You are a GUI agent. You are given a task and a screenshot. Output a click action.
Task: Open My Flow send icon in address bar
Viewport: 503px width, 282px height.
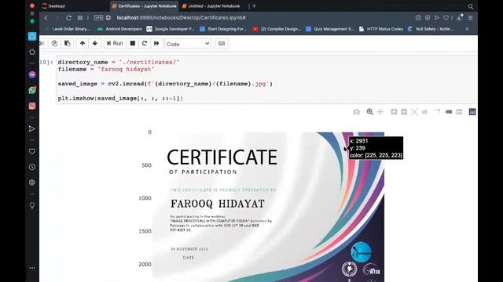pyautogui.click(x=437, y=17)
